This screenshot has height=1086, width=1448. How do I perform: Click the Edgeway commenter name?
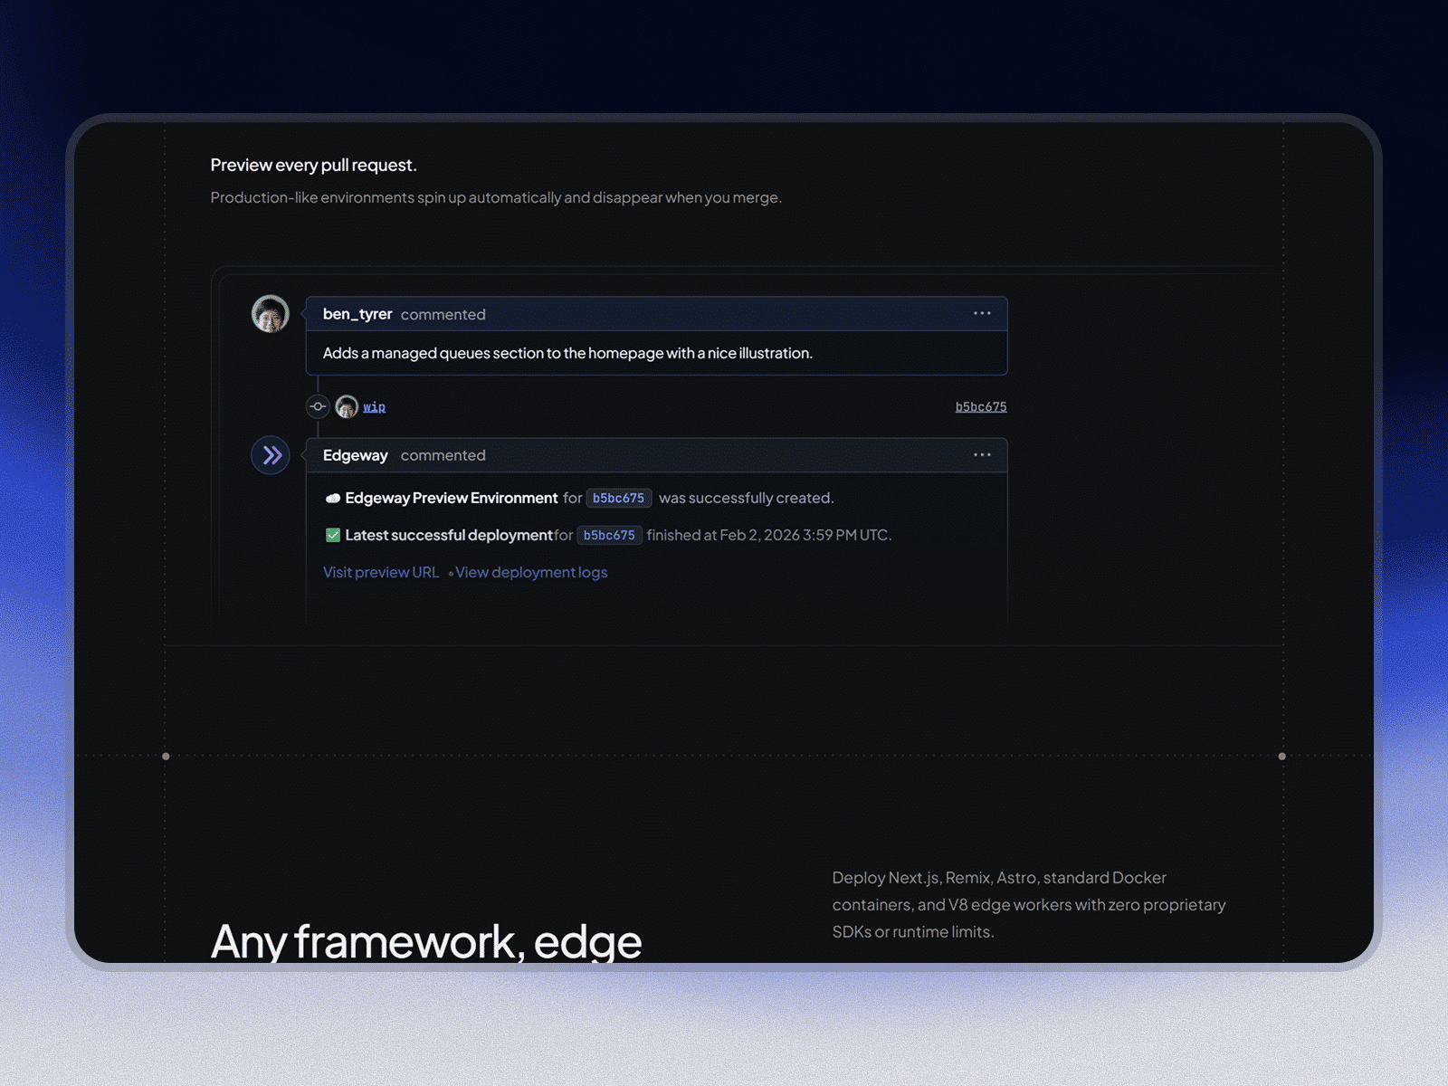[356, 455]
